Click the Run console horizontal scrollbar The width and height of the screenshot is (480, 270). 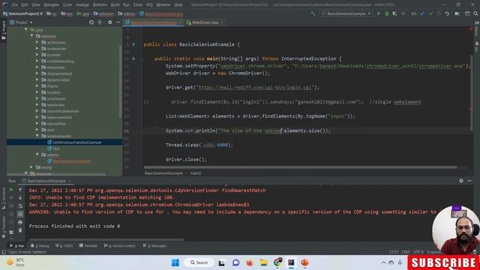pos(106,240)
